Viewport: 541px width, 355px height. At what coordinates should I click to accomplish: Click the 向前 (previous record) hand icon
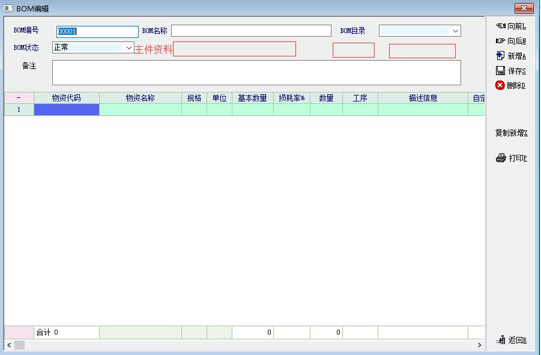pyautogui.click(x=500, y=26)
